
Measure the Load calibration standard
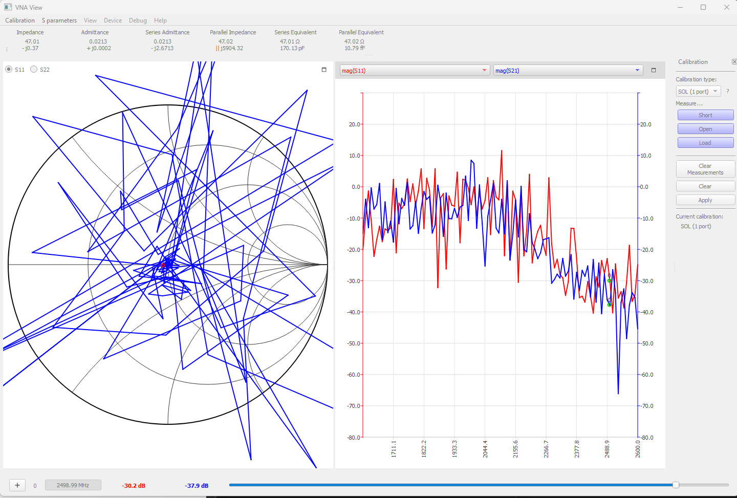pyautogui.click(x=705, y=143)
